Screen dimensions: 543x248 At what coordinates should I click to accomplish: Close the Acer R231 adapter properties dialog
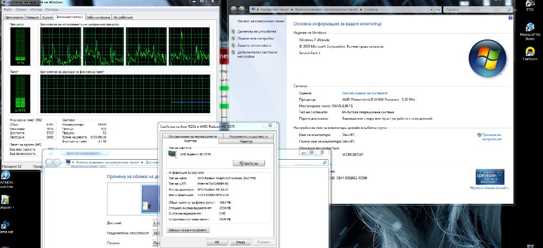(x=269, y=126)
